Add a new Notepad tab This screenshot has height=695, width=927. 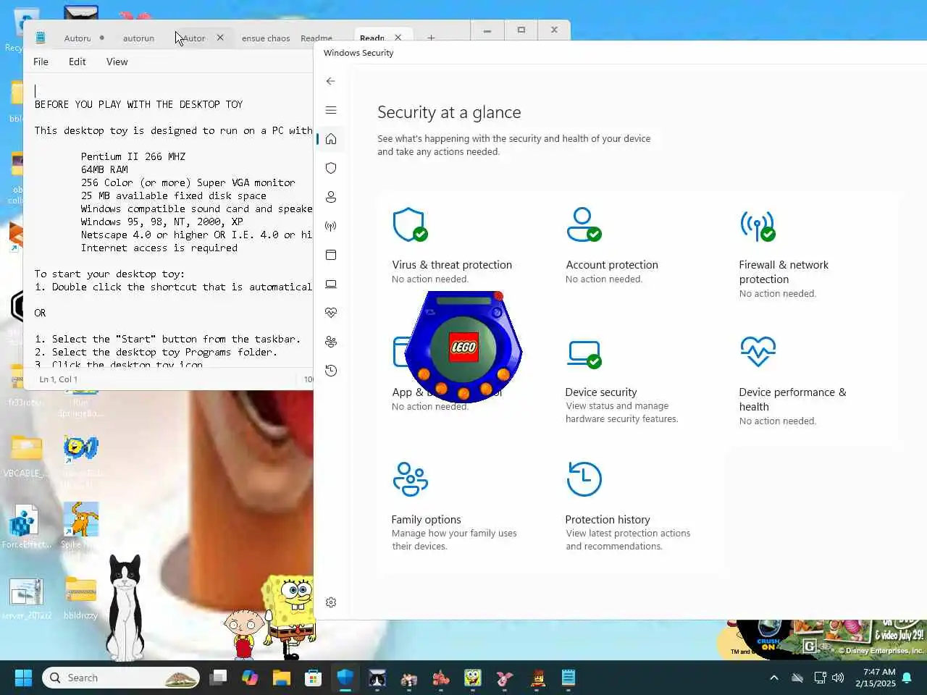[431, 38]
